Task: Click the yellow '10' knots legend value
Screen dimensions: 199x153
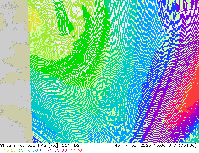Action: pyautogui.click(x=7, y=150)
